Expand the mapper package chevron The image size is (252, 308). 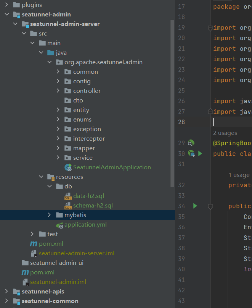pos(58,148)
